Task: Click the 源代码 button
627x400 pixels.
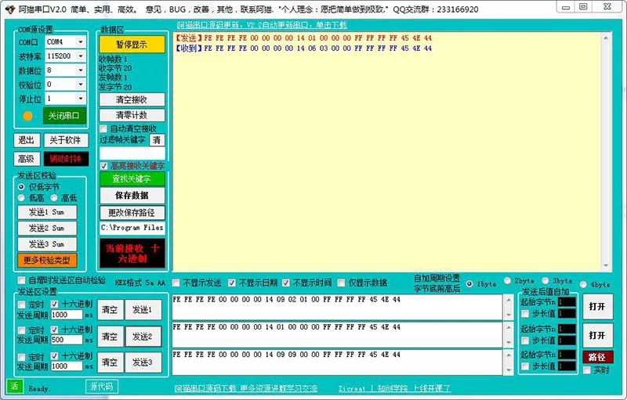Action: 102,386
